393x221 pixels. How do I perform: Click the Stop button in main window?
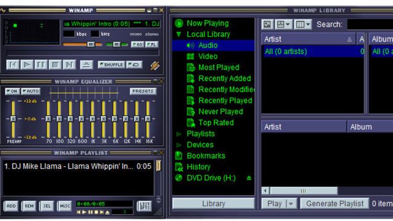55,65
